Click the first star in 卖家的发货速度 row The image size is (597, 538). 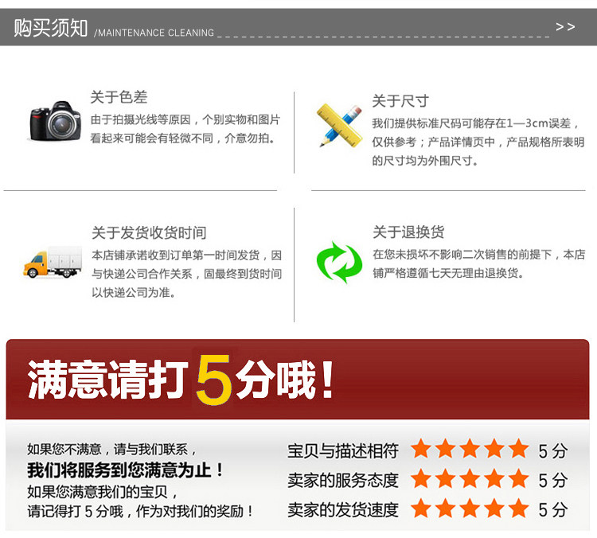click(421, 508)
